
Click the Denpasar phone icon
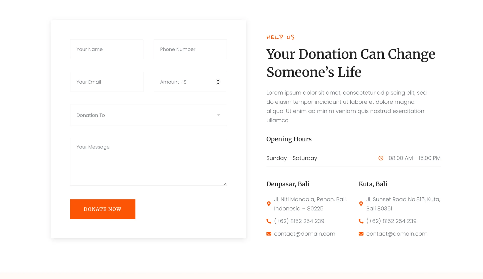point(269,221)
